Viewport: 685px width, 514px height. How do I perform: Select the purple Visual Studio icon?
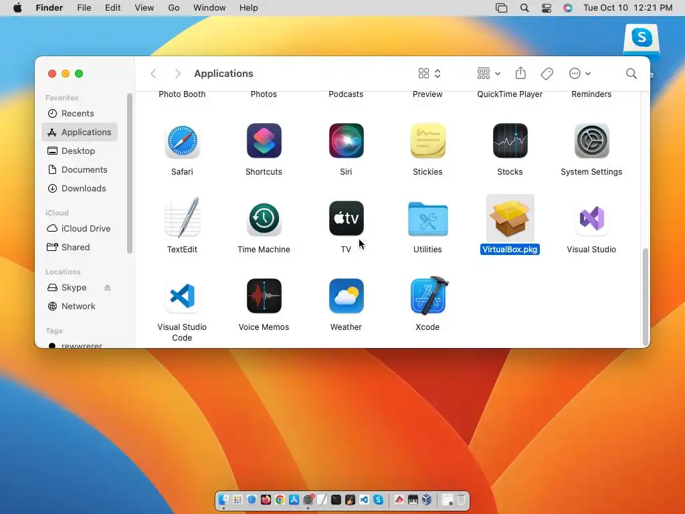[591, 219]
